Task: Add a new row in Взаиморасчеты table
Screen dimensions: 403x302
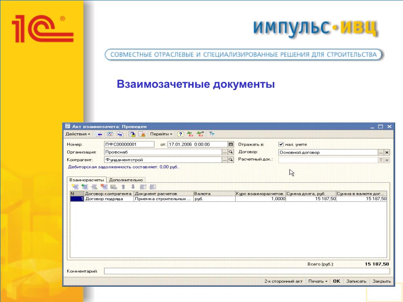Action: pos(75,187)
